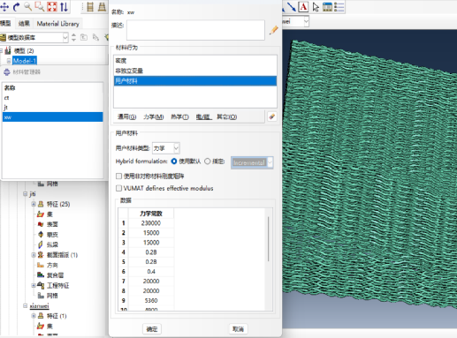
Task: Click the 蒙皮 skins icon under jiti
Action: [x=41, y=235]
